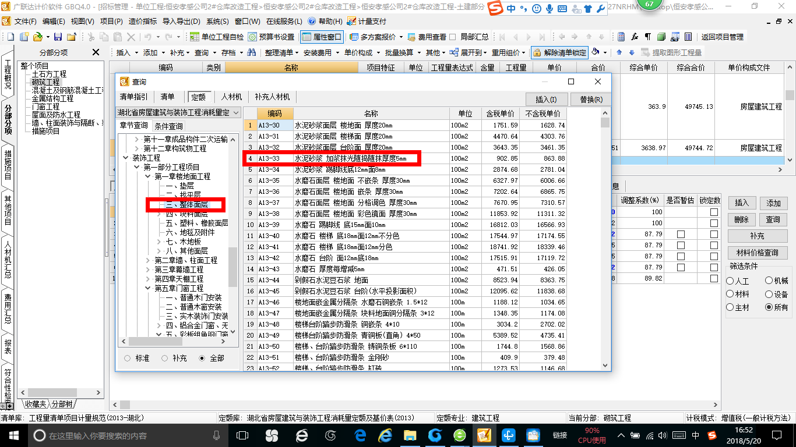796x447 pixels.
Task: Switch to 条件查询 tab
Action: (x=168, y=126)
